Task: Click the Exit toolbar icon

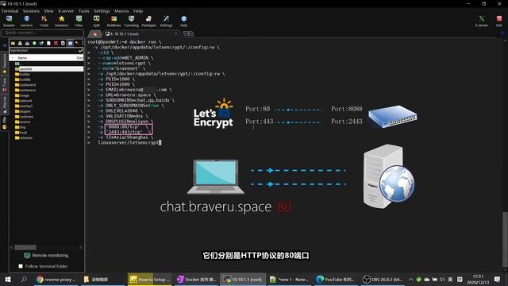Action: tap(499, 21)
